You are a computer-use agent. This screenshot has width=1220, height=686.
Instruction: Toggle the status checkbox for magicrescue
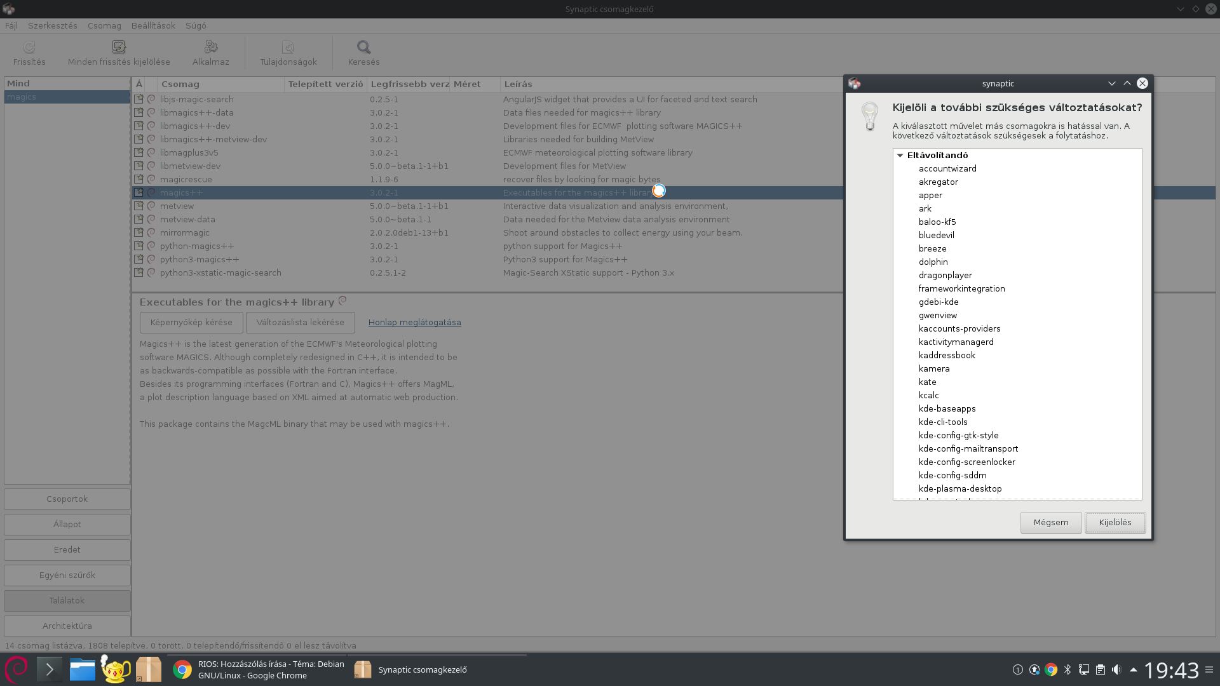pyautogui.click(x=139, y=179)
